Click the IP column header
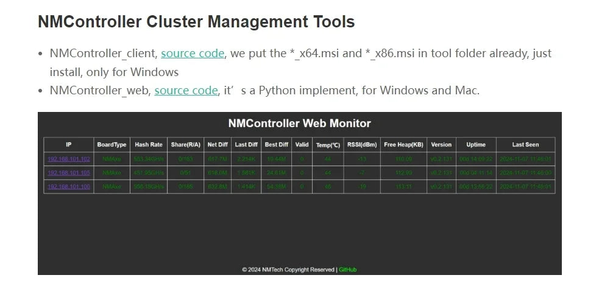The image size is (599, 289). pyautogui.click(x=69, y=145)
